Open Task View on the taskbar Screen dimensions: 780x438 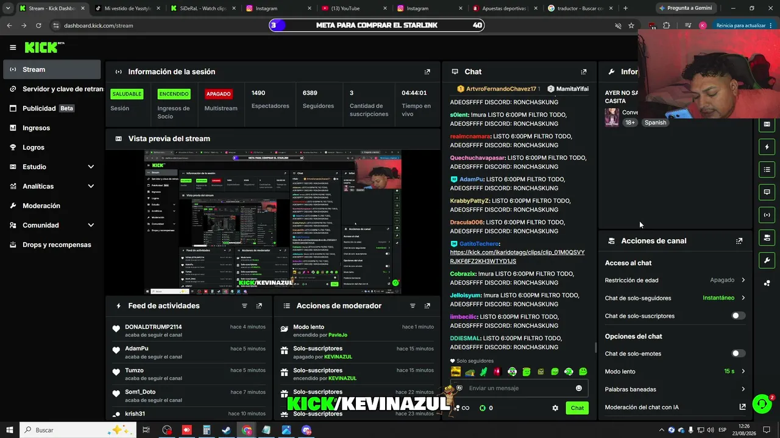point(146,430)
